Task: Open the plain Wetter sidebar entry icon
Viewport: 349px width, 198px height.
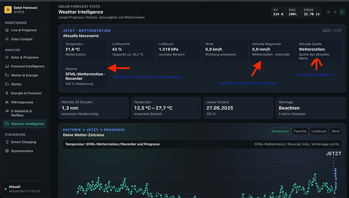Action: coord(7,84)
